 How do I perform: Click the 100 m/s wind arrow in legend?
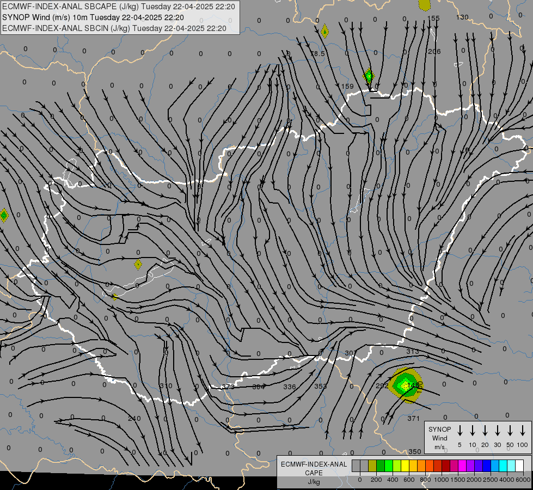click(x=523, y=431)
